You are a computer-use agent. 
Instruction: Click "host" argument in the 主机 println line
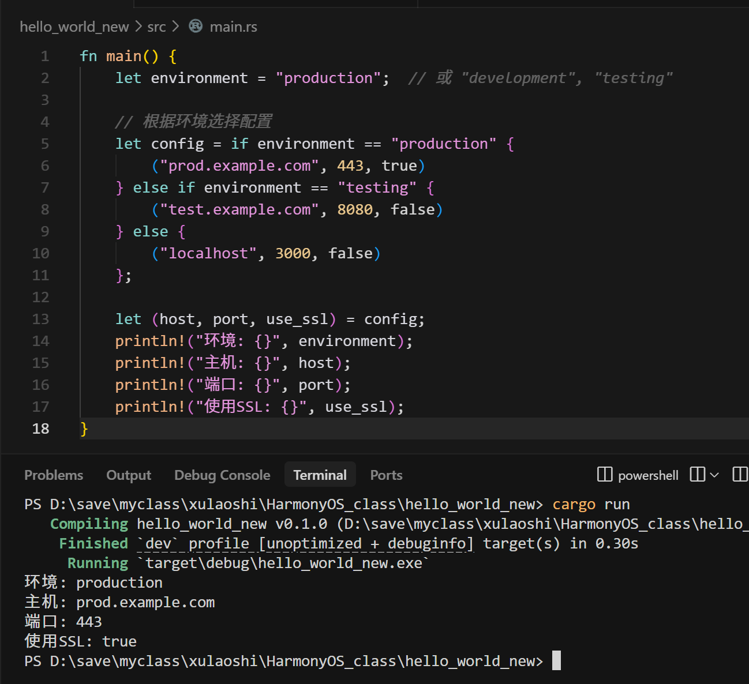click(316, 363)
